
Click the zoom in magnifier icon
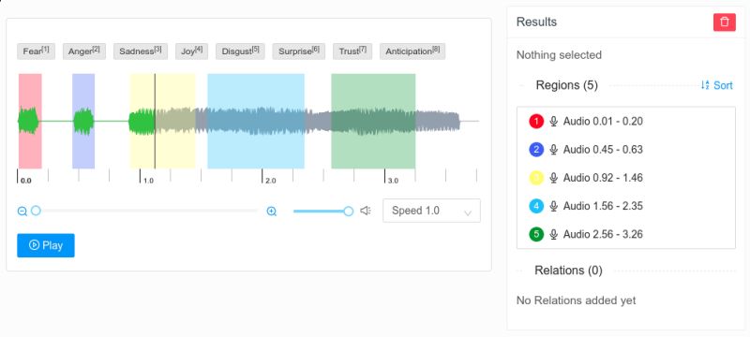(x=272, y=211)
